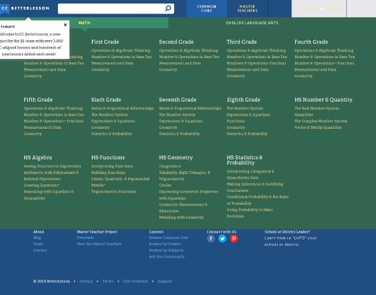Open the Site Feedback footer link
376x295 pixels.
pos(135,281)
